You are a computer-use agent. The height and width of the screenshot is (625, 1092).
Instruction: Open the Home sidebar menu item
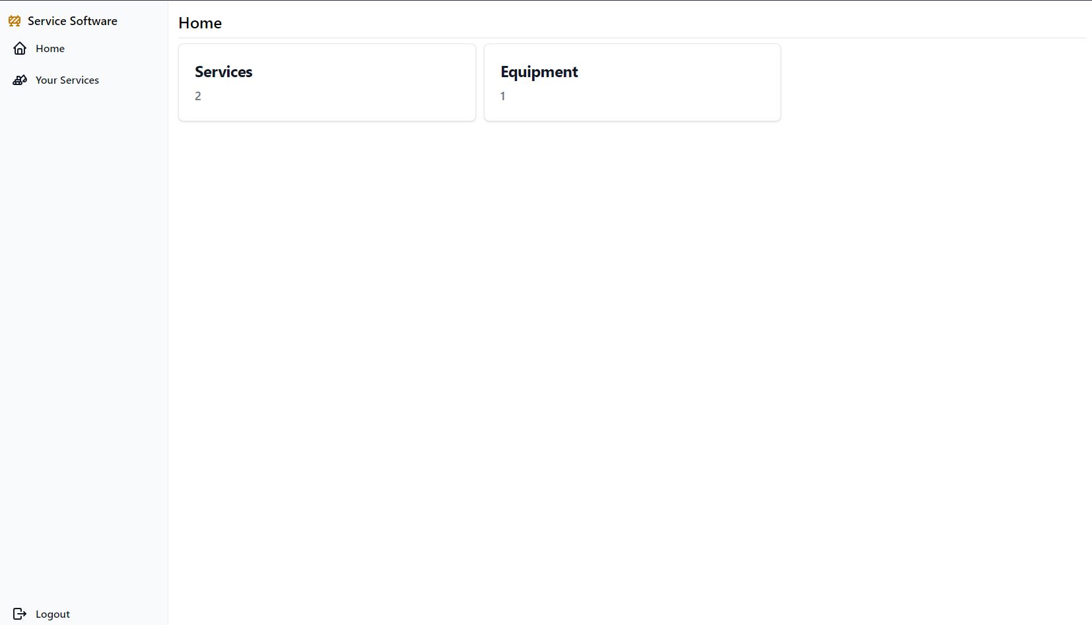click(x=50, y=49)
